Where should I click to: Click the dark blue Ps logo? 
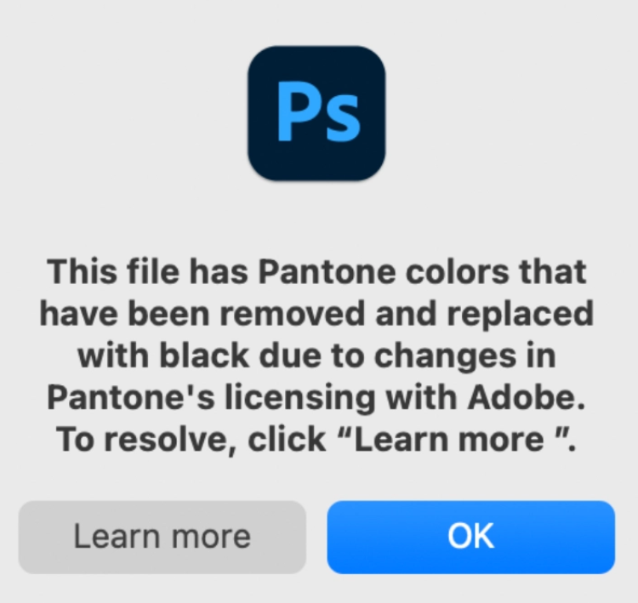point(316,113)
